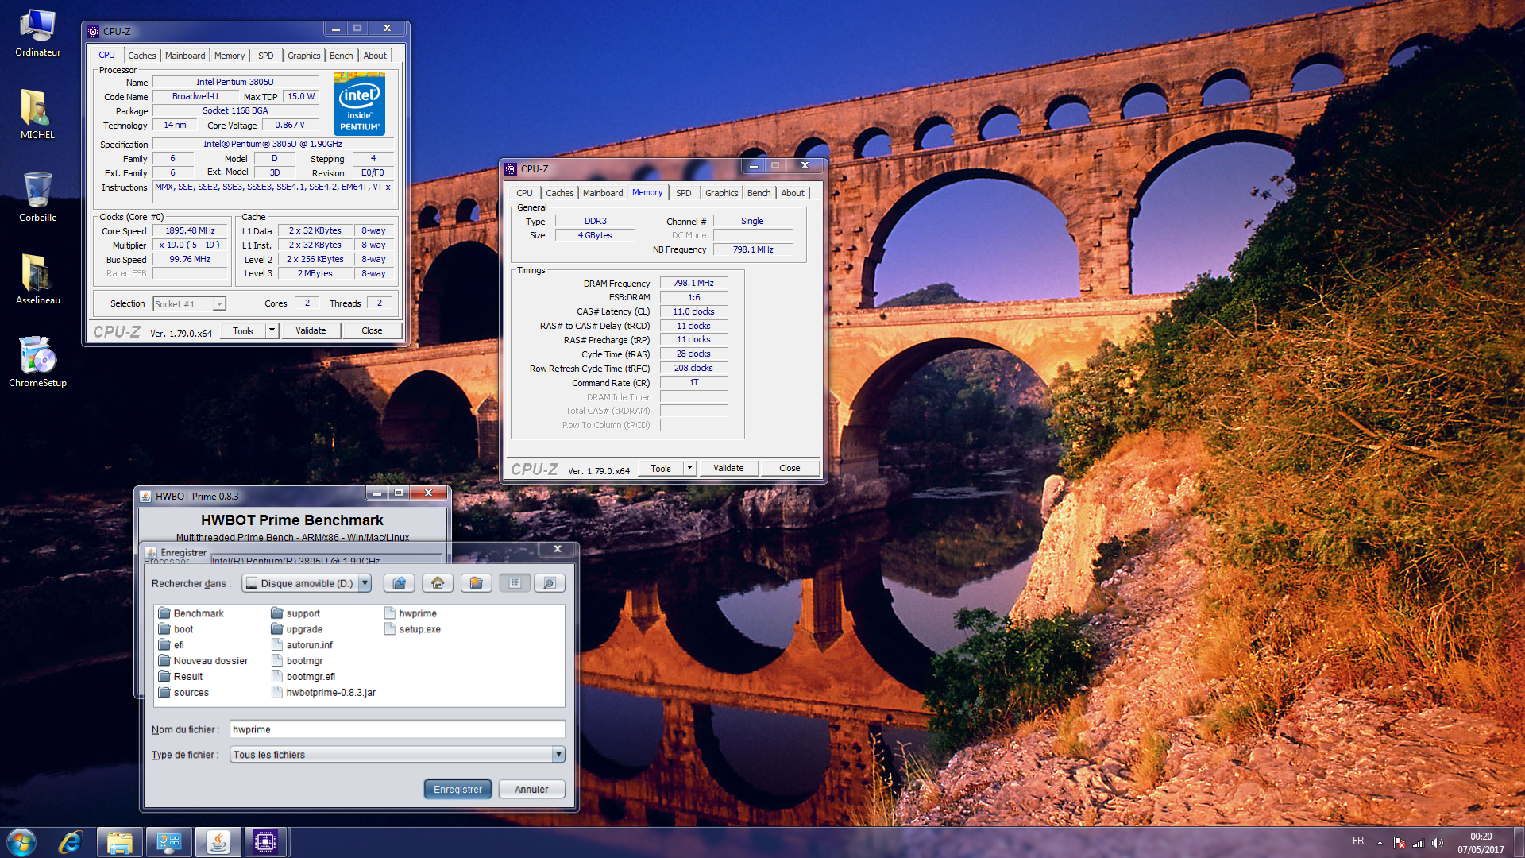Click the Annuler cancel button

click(x=531, y=790)
